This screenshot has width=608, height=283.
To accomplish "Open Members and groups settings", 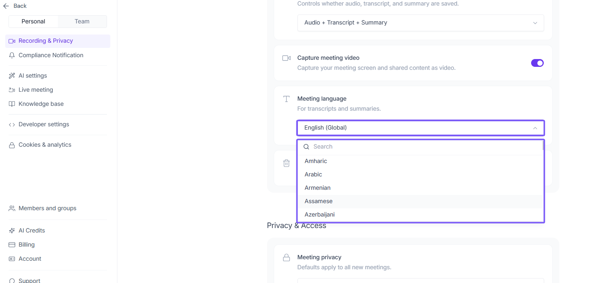I will [48, 208].
